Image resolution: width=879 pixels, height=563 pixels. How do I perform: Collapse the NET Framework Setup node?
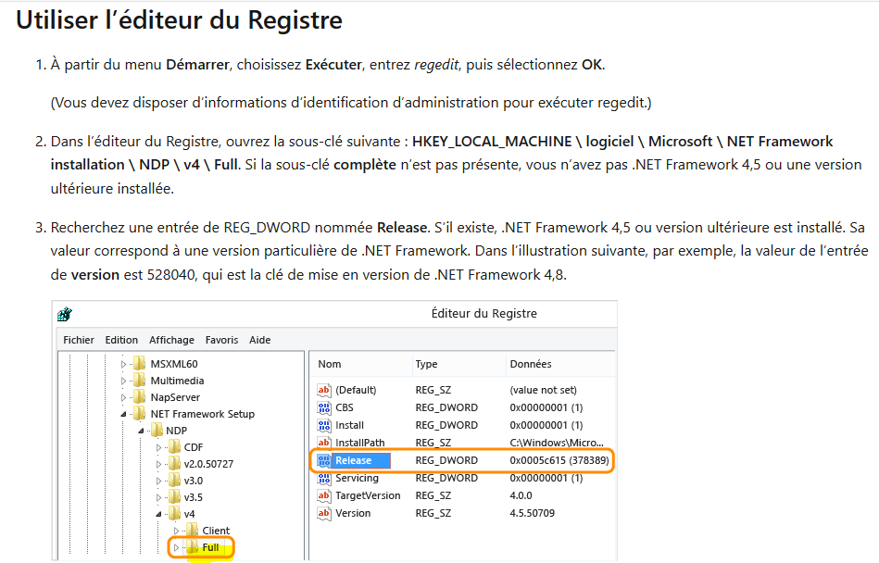click(x=123, y=415)
